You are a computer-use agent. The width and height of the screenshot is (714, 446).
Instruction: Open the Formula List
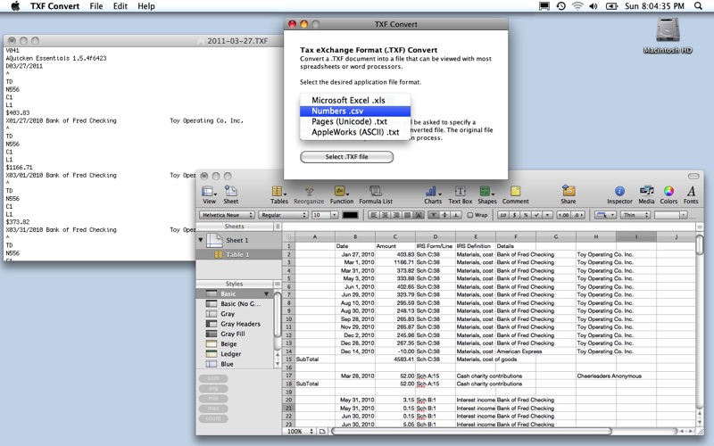pos(376,194)
